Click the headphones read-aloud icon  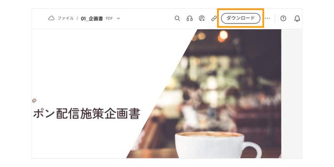[x=189, y=18]
